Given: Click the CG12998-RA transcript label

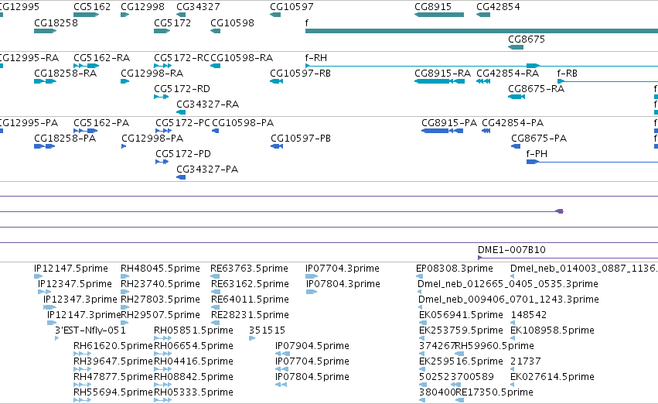Looking at the screenshot, I should pyautogui.click(x=152, y=73).
